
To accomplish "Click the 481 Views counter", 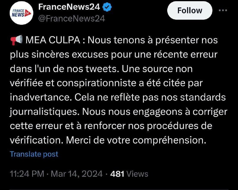I will click(x=129, y=174).
